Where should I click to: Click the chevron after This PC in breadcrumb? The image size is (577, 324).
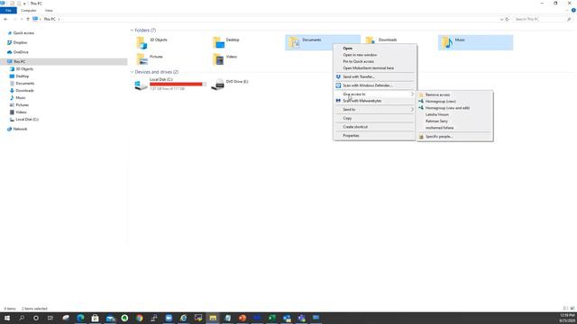tap(59, 19)
